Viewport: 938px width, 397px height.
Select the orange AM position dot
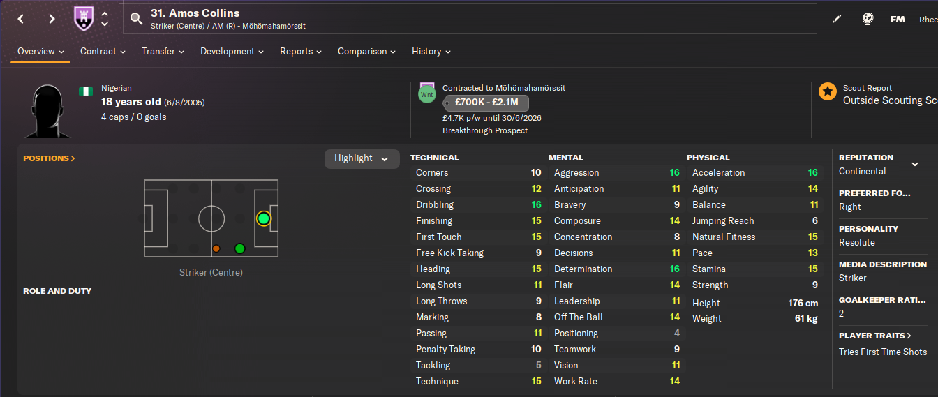pyautogui.click(x=216, y=248)
